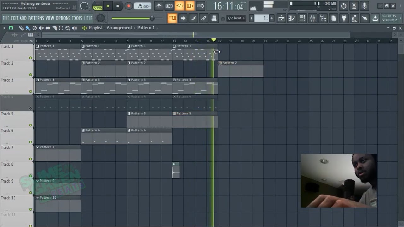Open the Piano roll icon
The image size is (404, 227).
[x=292, y=18]
